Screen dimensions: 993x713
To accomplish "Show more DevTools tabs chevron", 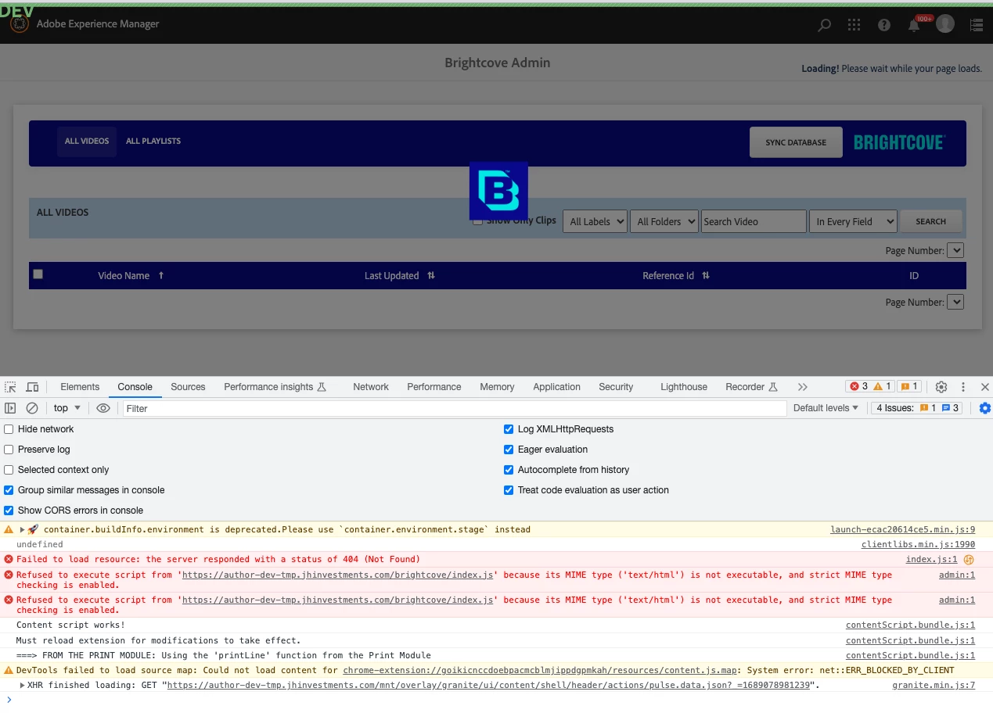I will [x=802, y=387].
